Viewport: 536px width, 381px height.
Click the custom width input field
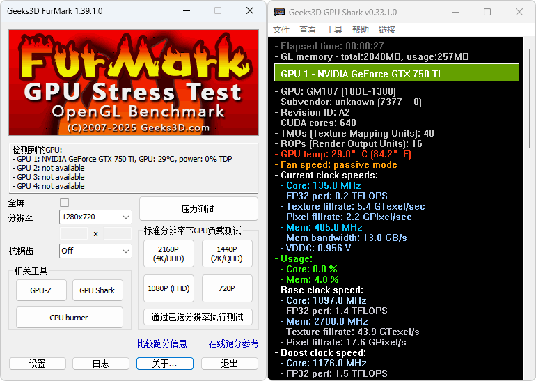(x=74, y=233)
